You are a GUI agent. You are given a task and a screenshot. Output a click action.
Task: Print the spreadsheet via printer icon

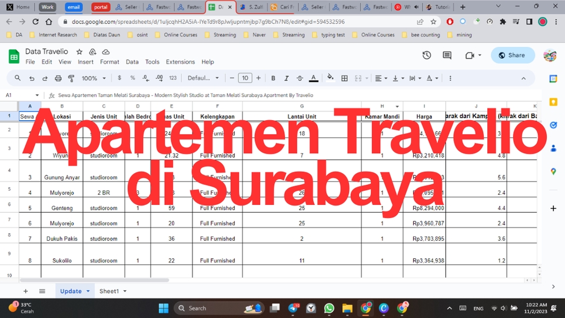point(58,78)
